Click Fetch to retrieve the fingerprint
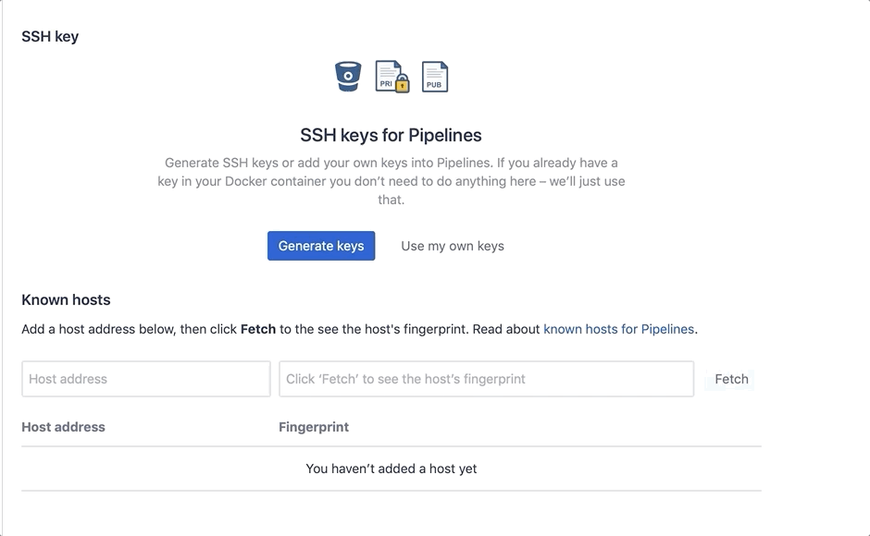This screenshot has width=870, height=536. [x=731, y=379]
